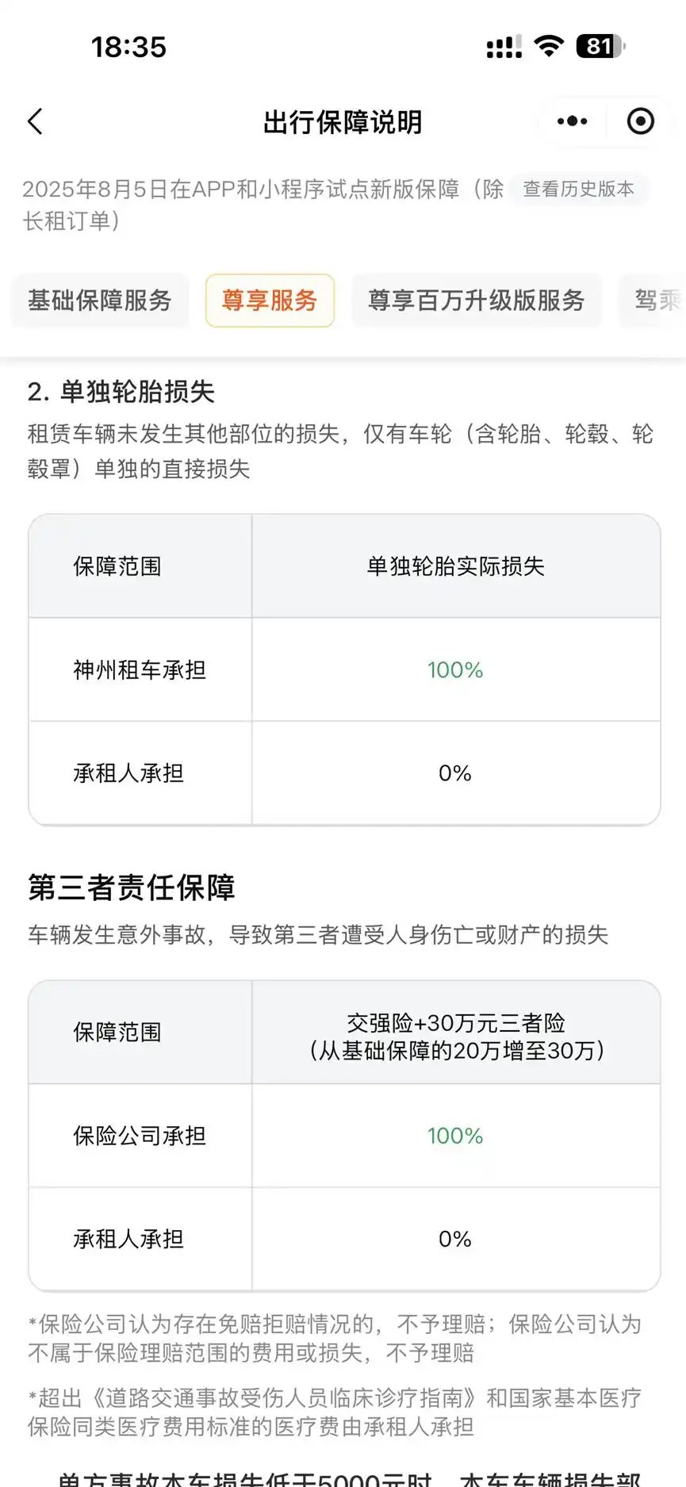
Task: Open 查看历史版本 to view history
Action: coord(578,190)
